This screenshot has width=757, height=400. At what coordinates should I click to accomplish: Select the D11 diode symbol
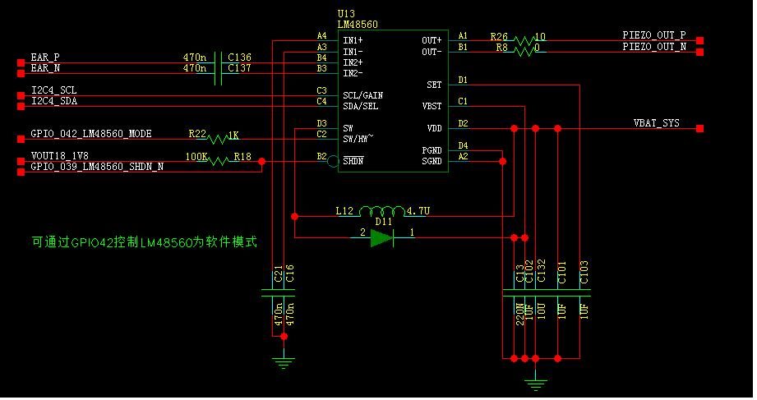(x=382, y=238)
